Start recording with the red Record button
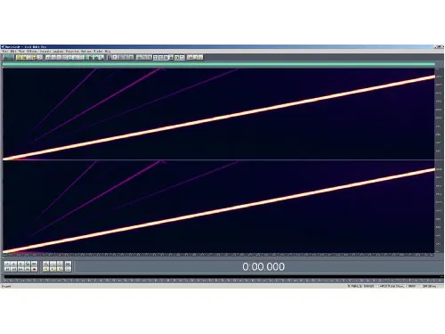The image size is (445, 334). pos(34,269)
